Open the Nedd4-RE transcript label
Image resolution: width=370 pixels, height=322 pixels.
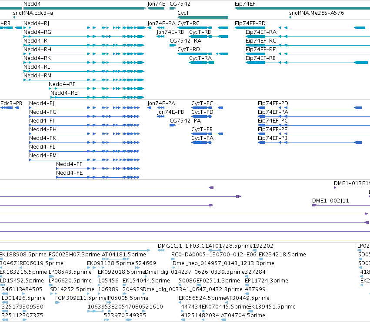[64, 93]
